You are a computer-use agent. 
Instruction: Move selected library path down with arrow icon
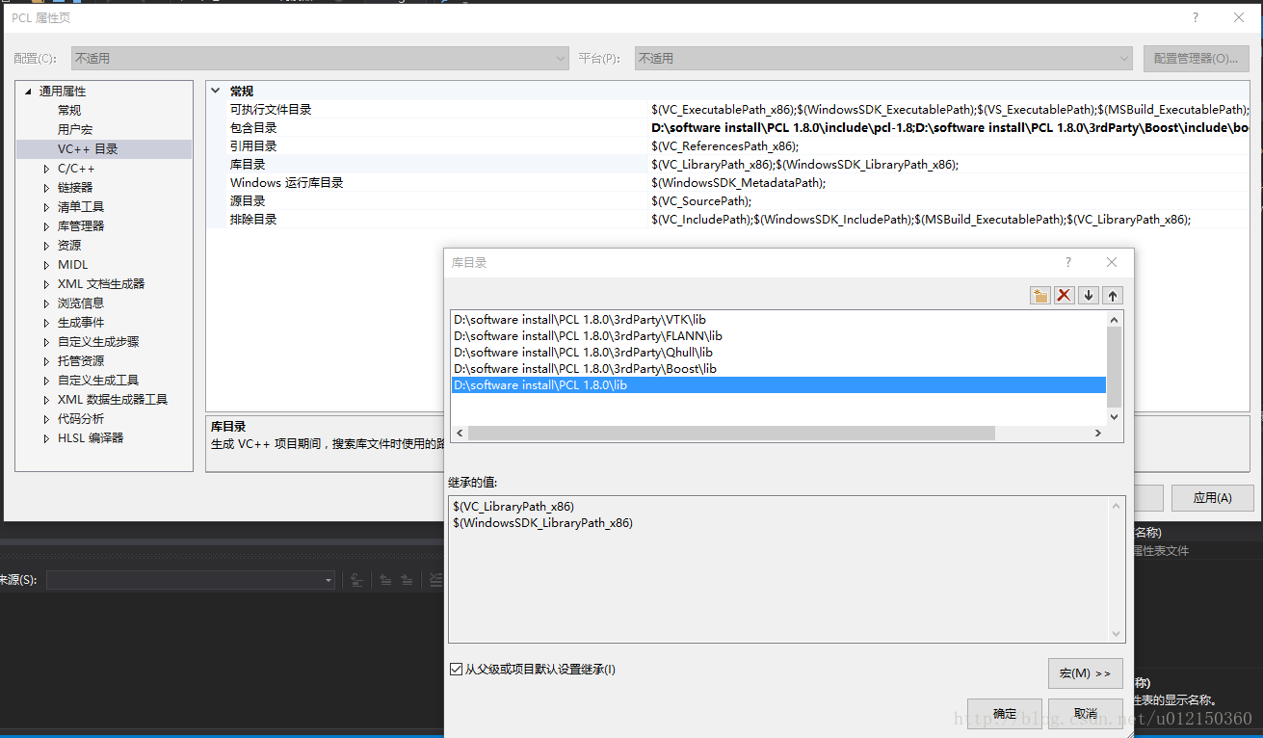tap(1089, 296)
